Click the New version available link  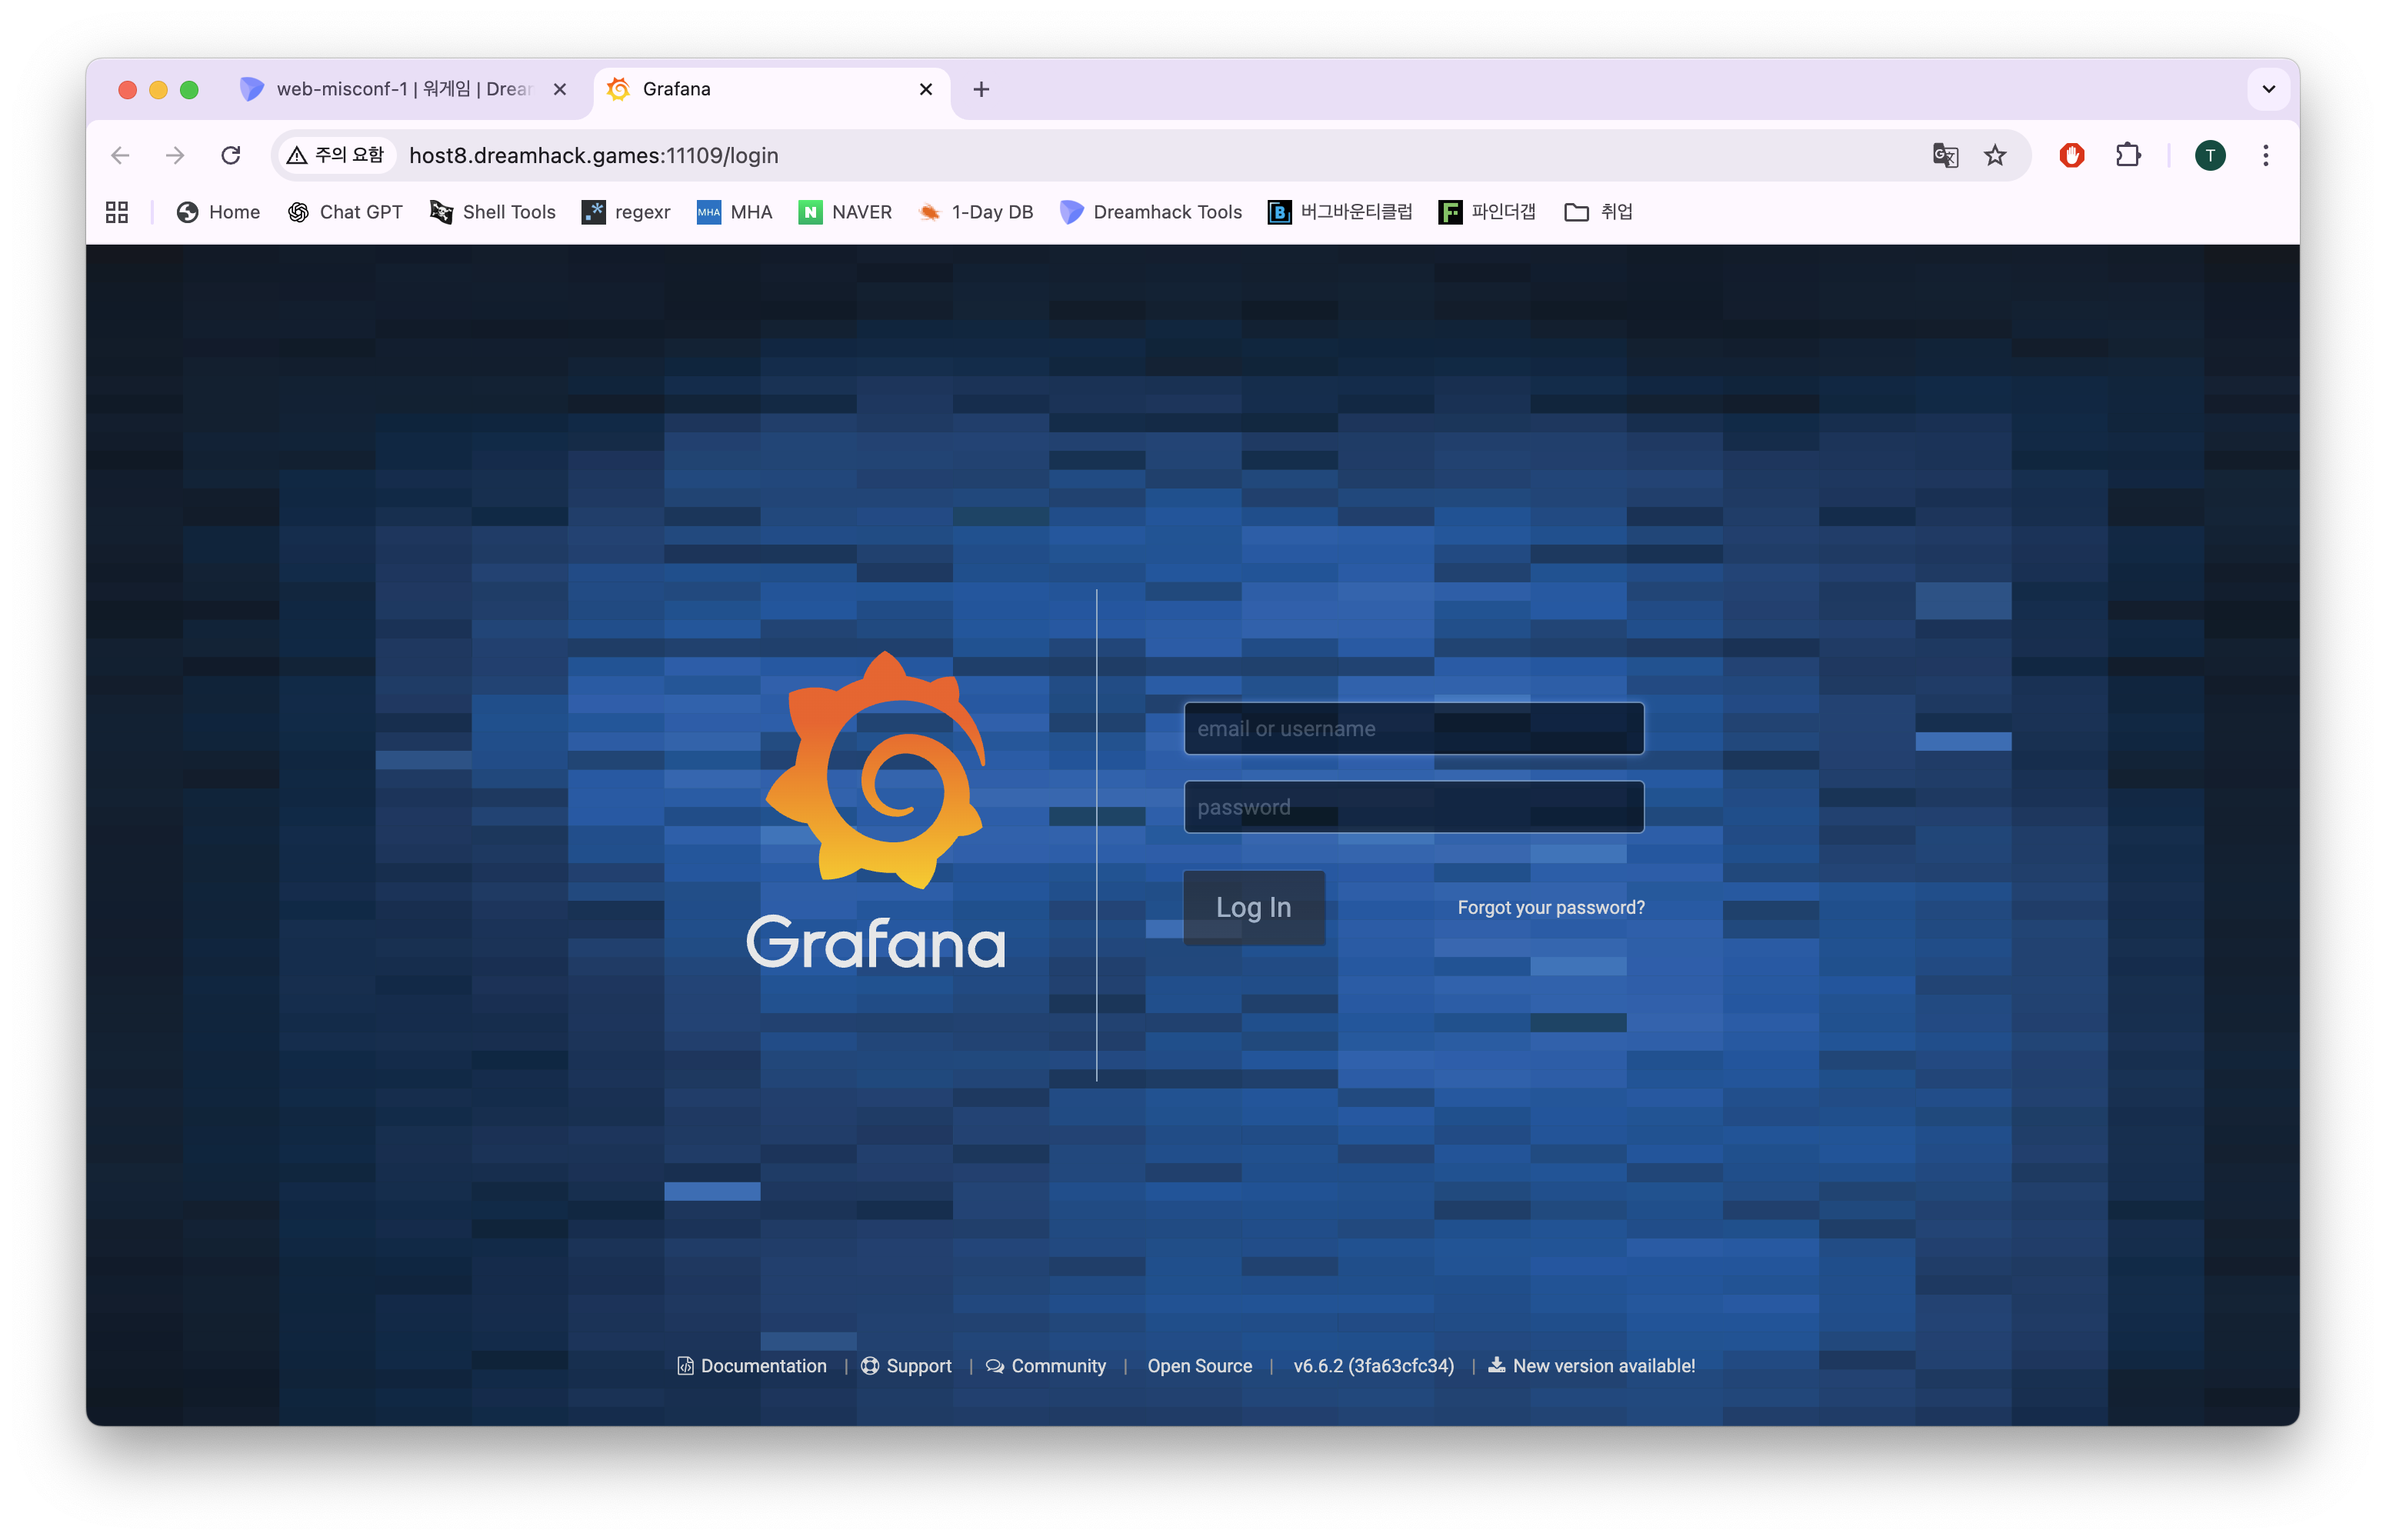(1602, 1366)
